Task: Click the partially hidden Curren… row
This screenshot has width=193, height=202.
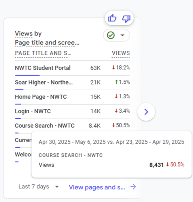Action: point(23,140)
